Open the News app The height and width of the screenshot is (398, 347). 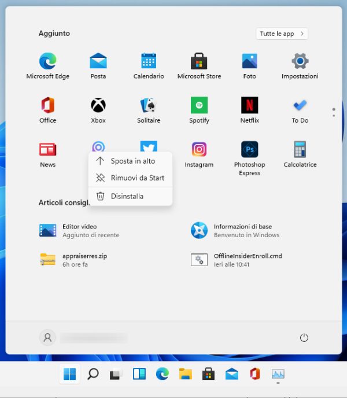click(48, 154)
